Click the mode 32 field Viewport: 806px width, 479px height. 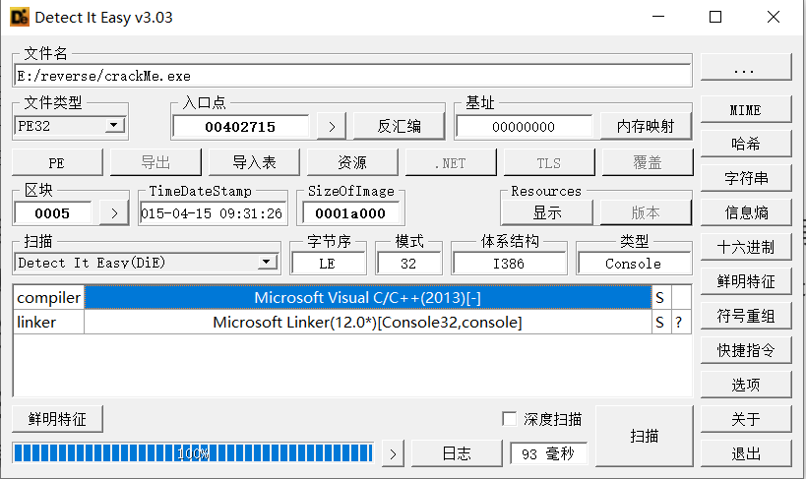(x=408, y=264)
